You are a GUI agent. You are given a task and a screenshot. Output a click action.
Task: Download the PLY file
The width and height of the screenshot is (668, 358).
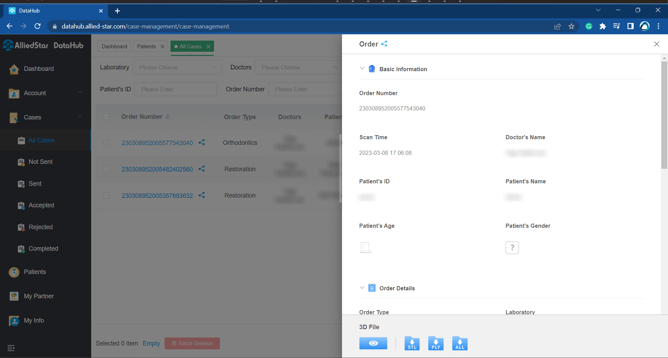click(x=436, y=343)
